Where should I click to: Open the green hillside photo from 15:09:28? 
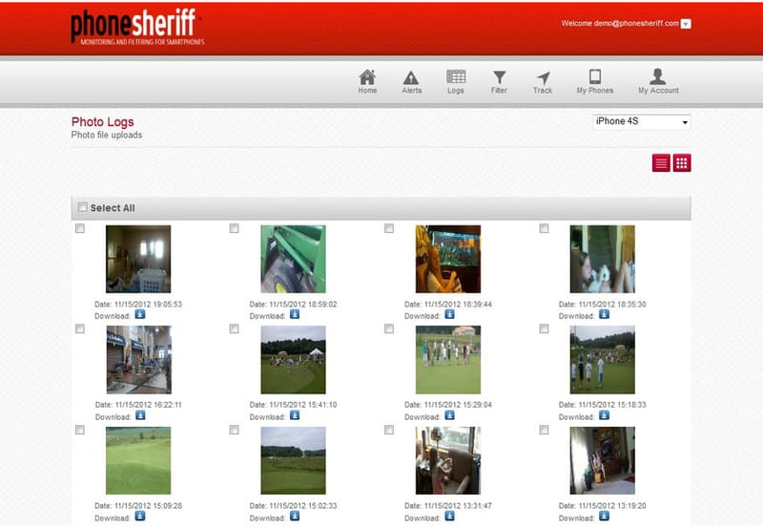[x=138, y=460]
